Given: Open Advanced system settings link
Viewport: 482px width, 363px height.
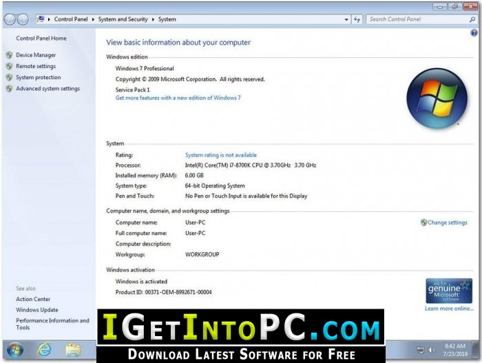Looking at the screenshot, I should coord(48,89).
